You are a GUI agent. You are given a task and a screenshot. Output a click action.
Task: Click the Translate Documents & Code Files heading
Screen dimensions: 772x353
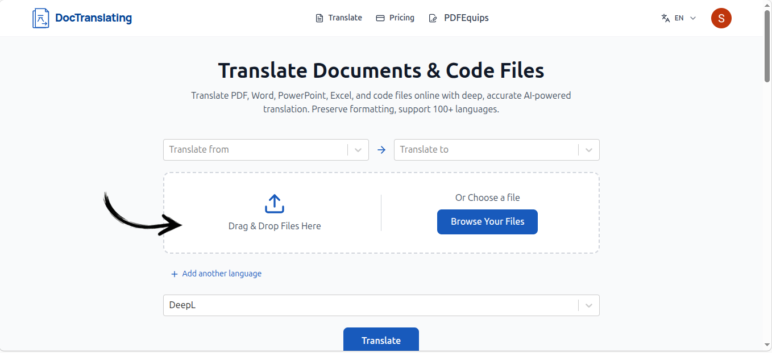(381, 71)
